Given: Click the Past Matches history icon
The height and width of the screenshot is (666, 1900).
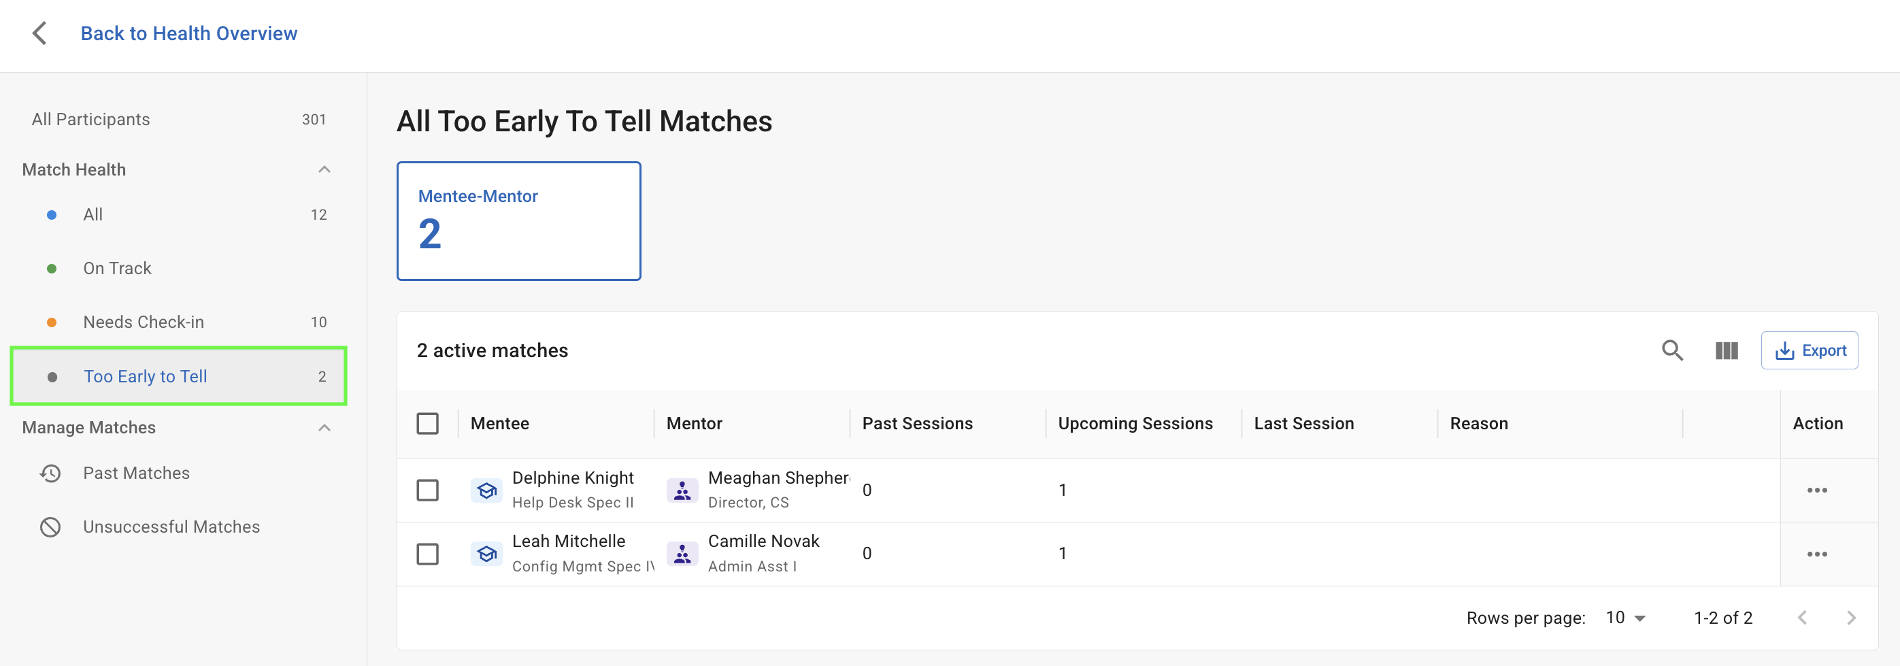Looking at the screenshot, I should (50, 473).
